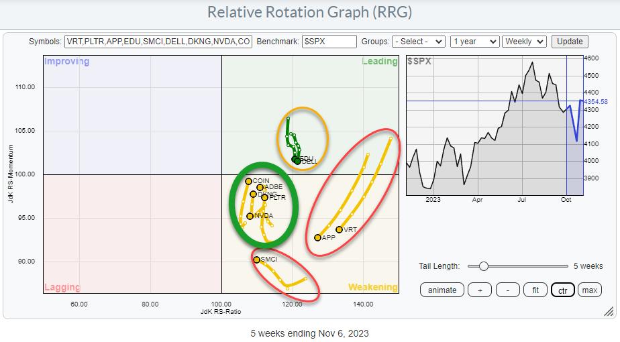Screen dimensions: 620x342
Task: Click the minus zoom-out button
Action: click(508, 290)
